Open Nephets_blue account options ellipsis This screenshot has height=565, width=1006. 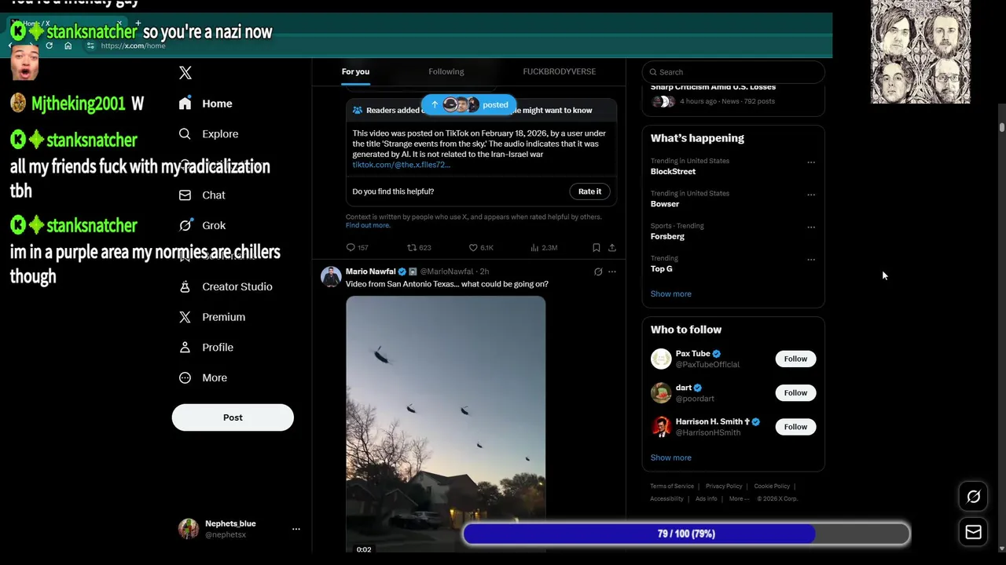coord(296,529)
